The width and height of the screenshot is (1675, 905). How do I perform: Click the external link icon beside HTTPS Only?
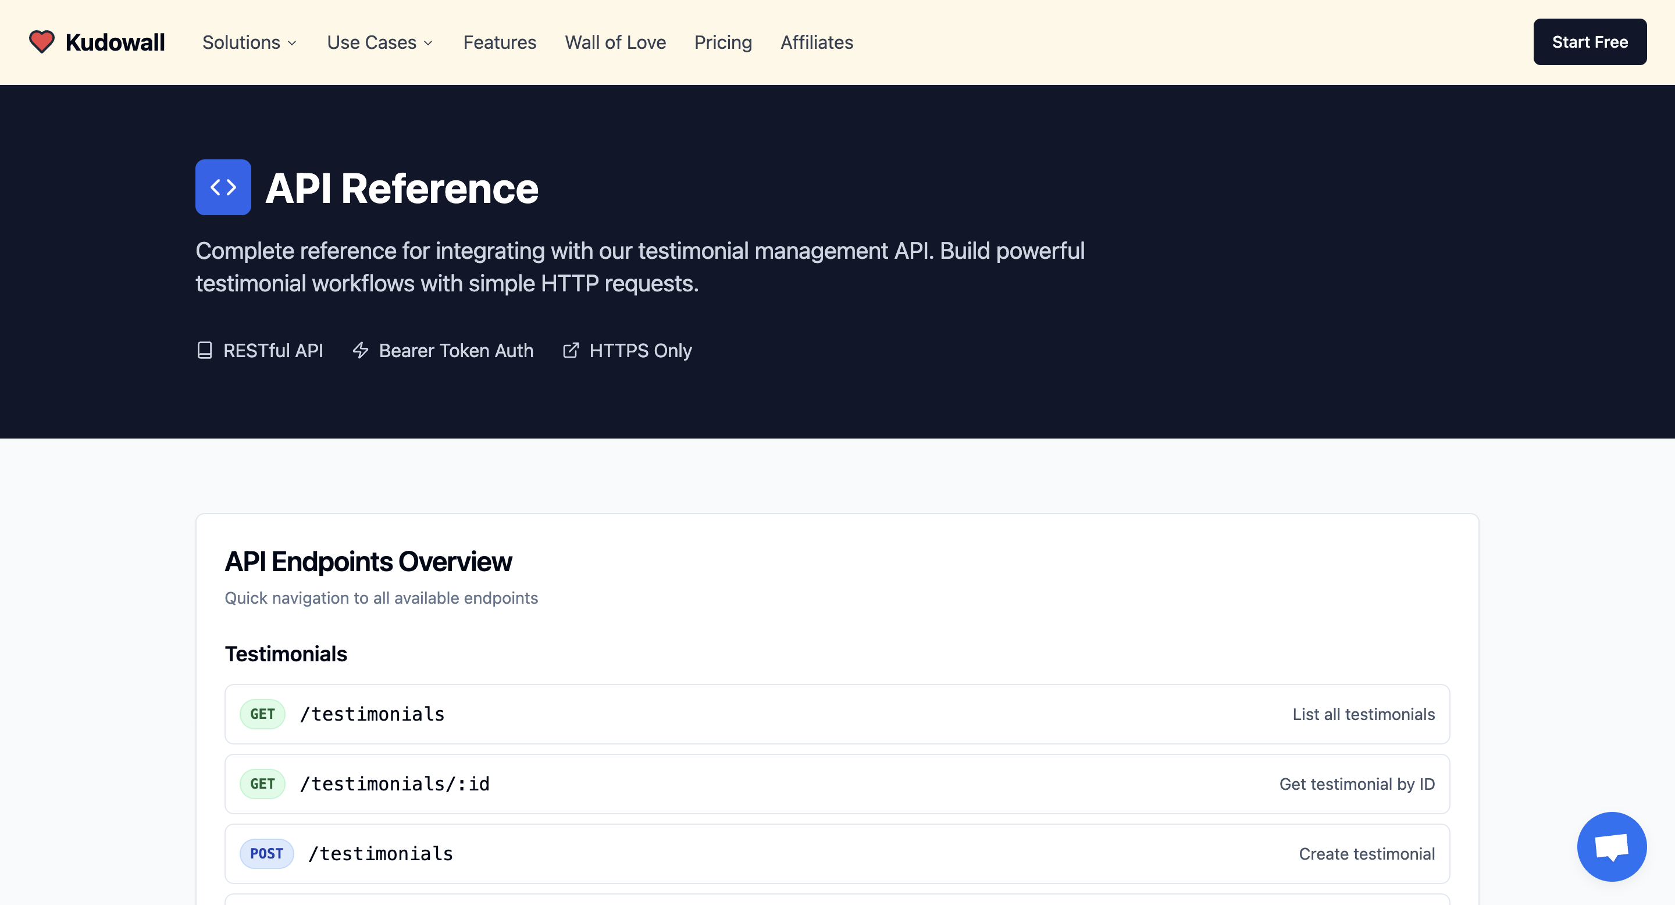coord(570,351)
